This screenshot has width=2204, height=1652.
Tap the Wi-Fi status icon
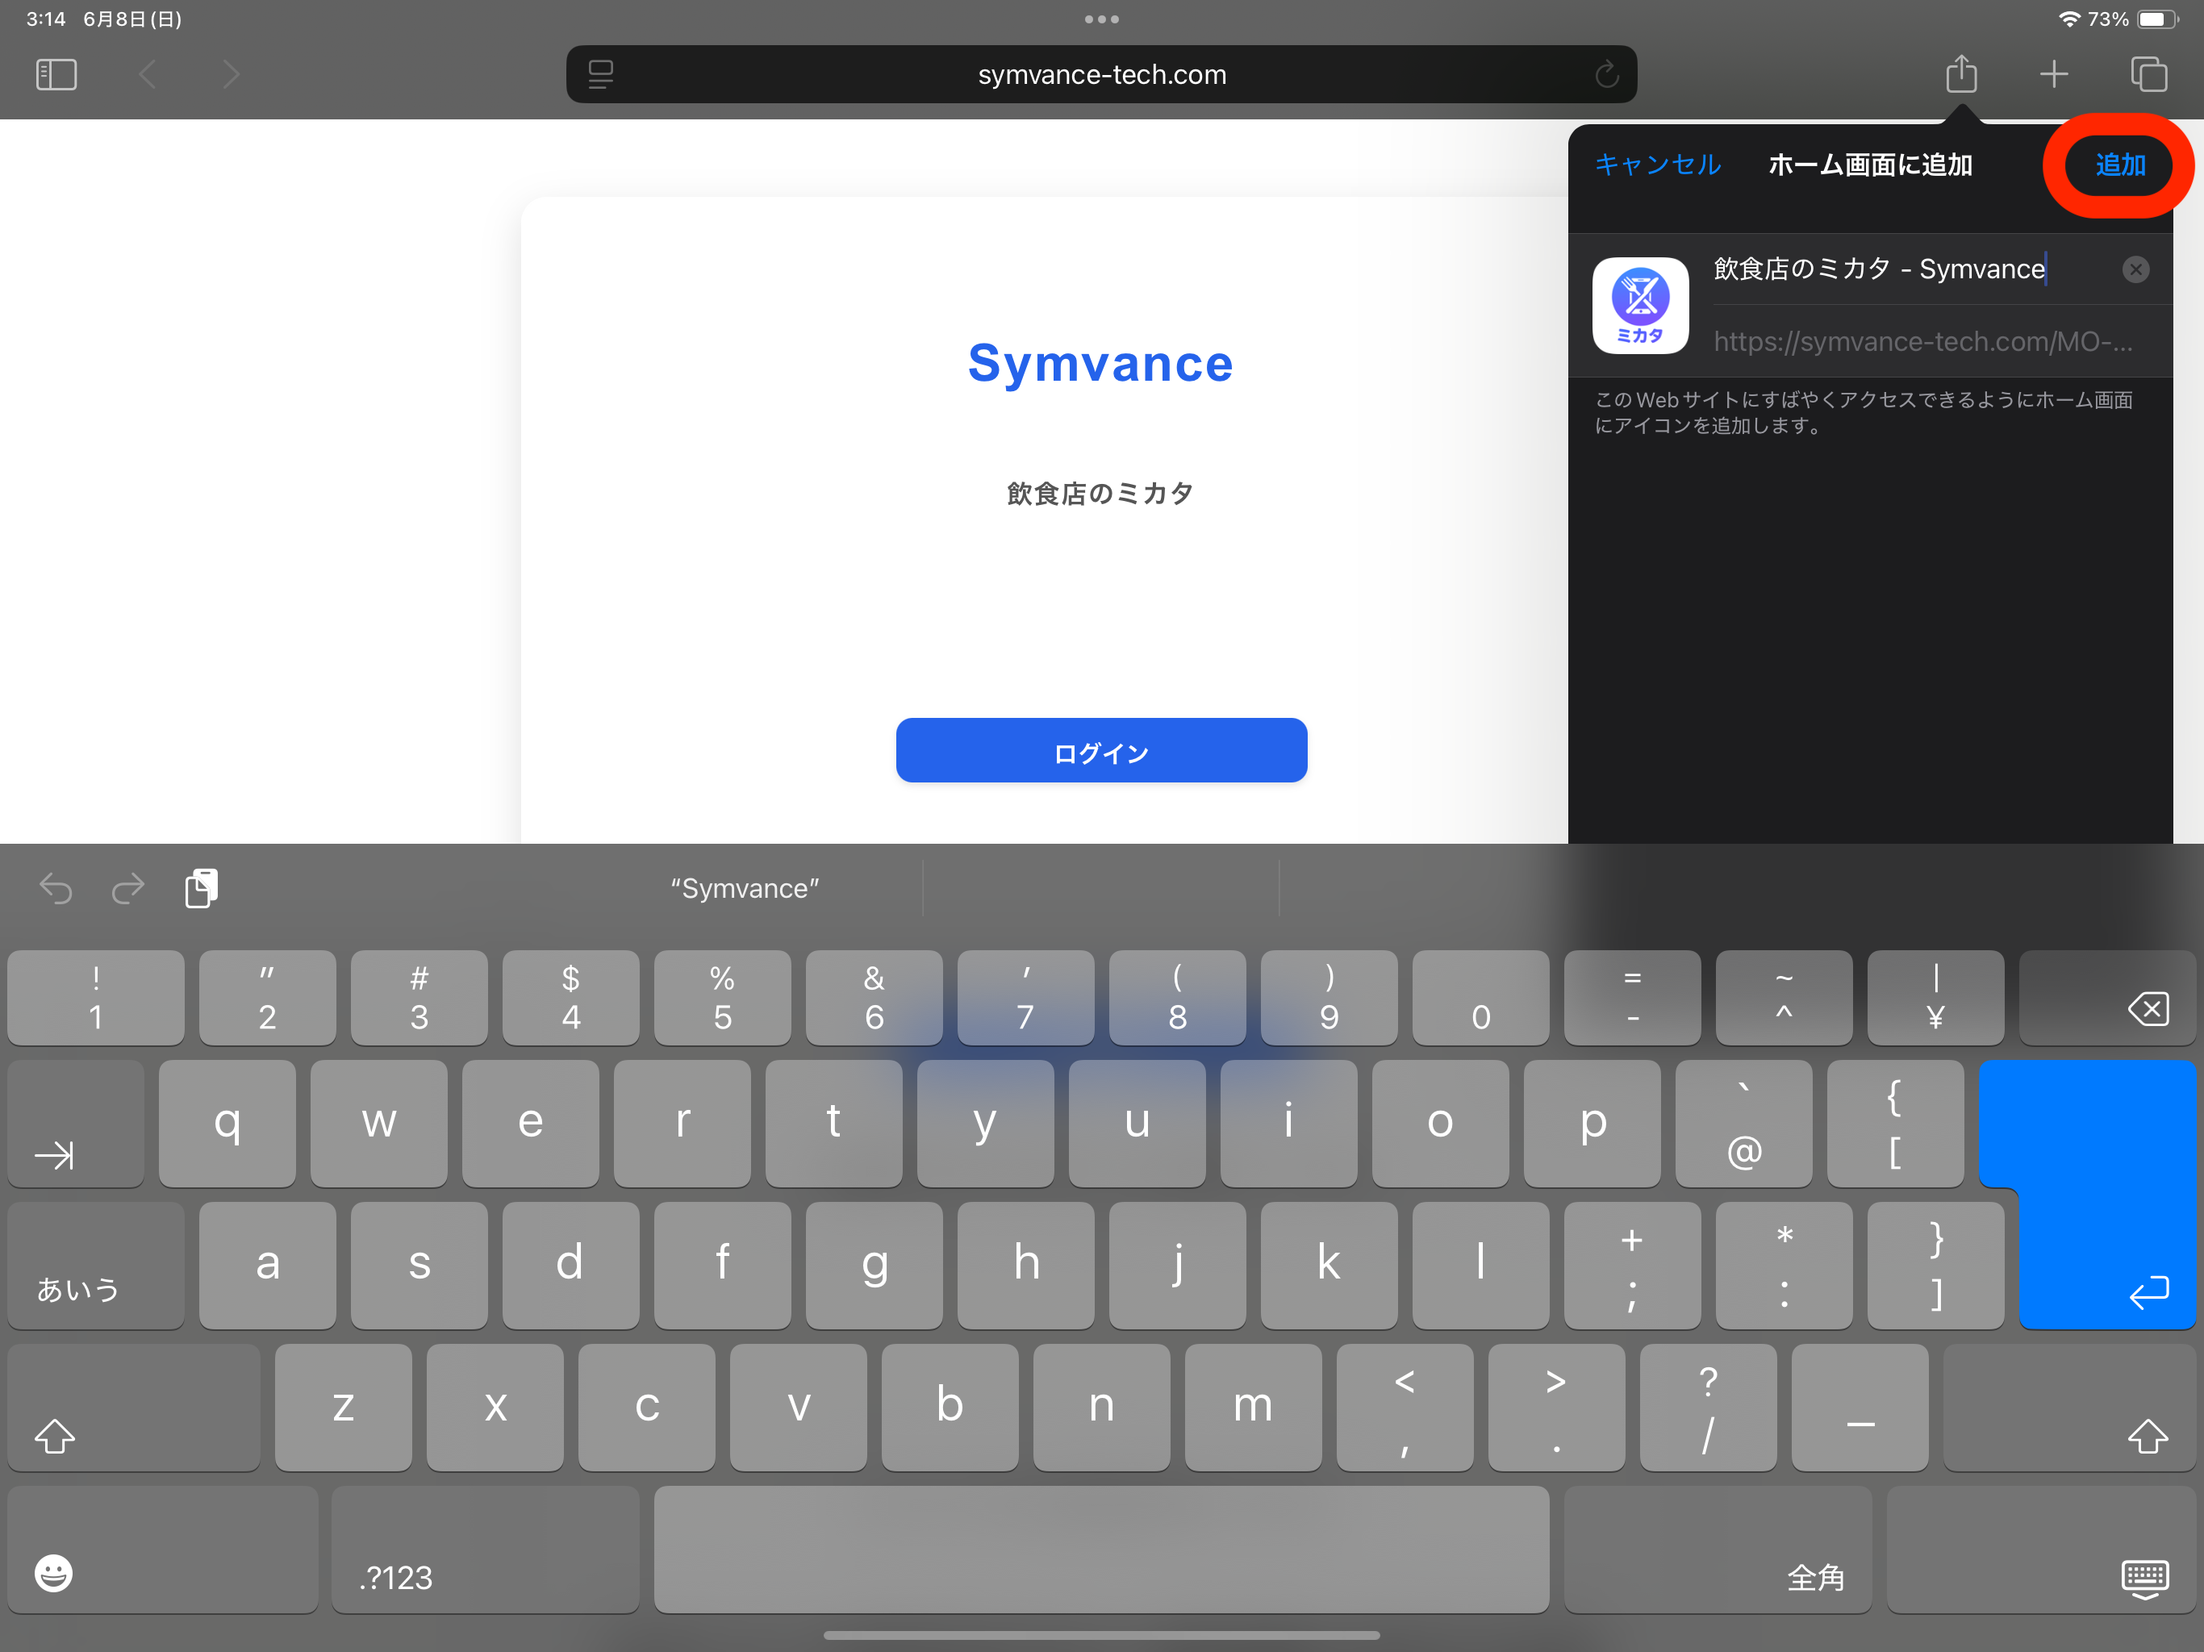pos(2069,19)
